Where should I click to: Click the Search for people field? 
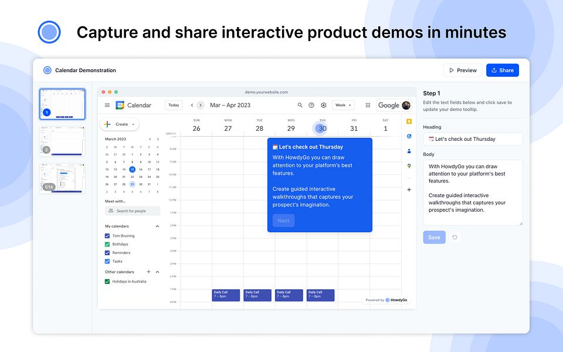(x=133, y=211)
